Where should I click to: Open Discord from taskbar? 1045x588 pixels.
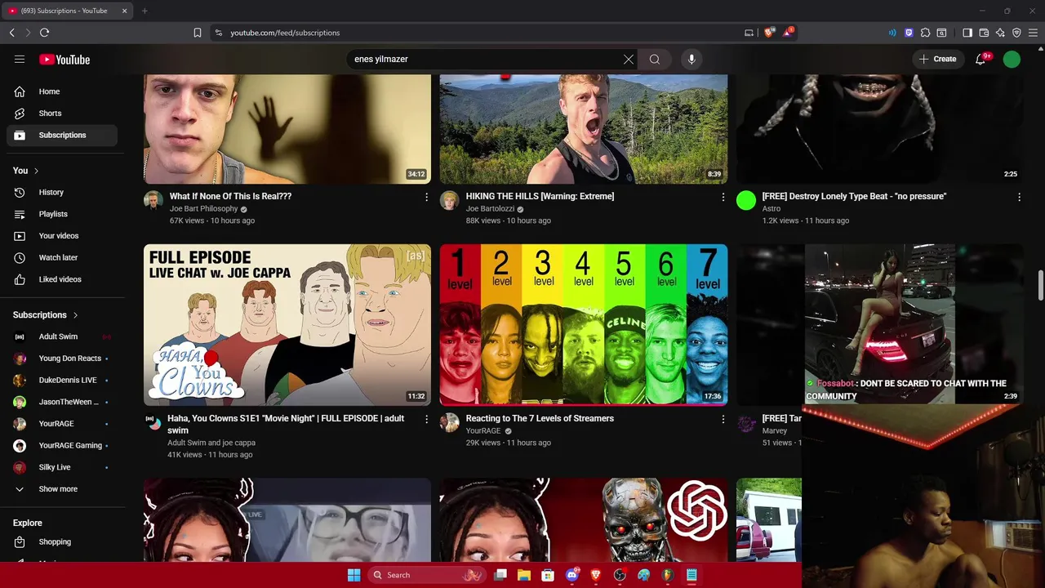pos(572,575)
